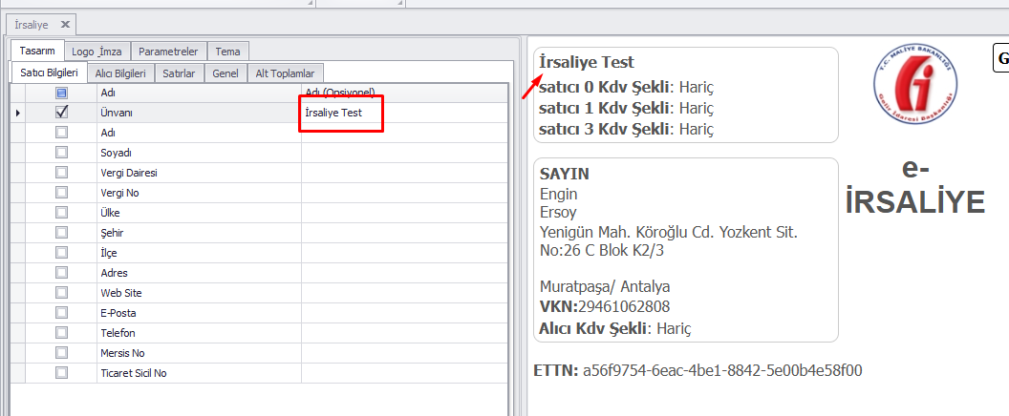Select the Alıcı Bilgileri sub-tab

120,73
